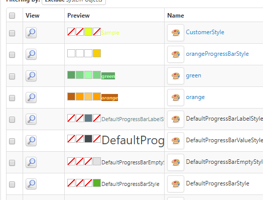Toggle the select-all checkbox in header

12,16
